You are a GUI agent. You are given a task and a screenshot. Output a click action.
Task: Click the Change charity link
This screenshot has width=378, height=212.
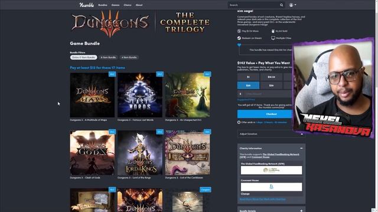tap(245, 194)
